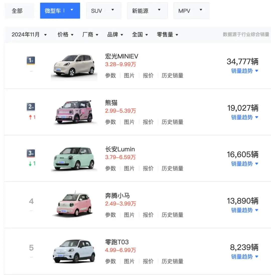
Task: View 历史销量 for 熊猫
Action: (x=172, y=122)
